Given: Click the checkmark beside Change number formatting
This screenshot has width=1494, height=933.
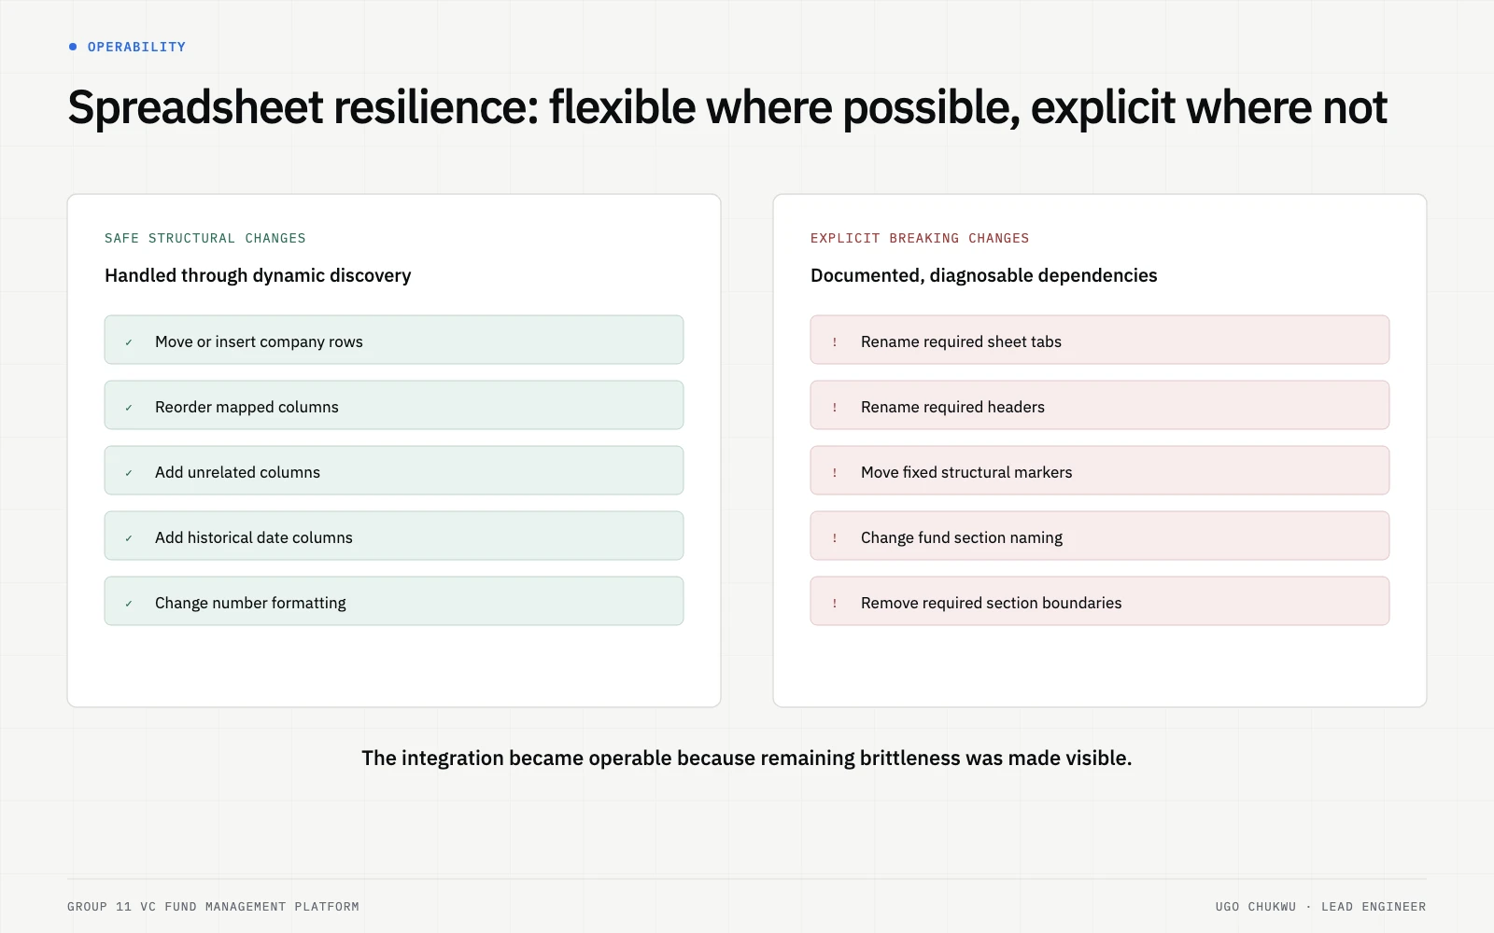Looking at the screenshot, I should point(129,604).
